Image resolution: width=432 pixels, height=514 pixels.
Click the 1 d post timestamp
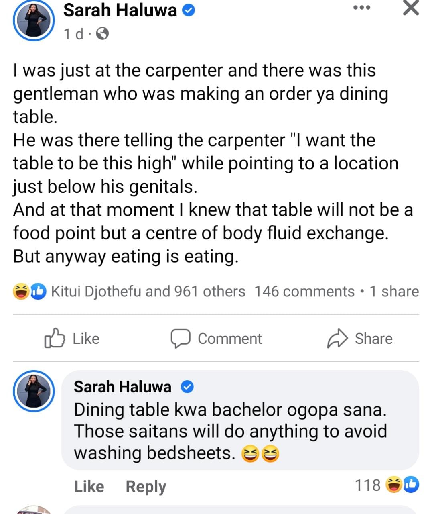73,34
